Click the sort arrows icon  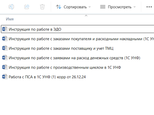[x=59, y=7]
